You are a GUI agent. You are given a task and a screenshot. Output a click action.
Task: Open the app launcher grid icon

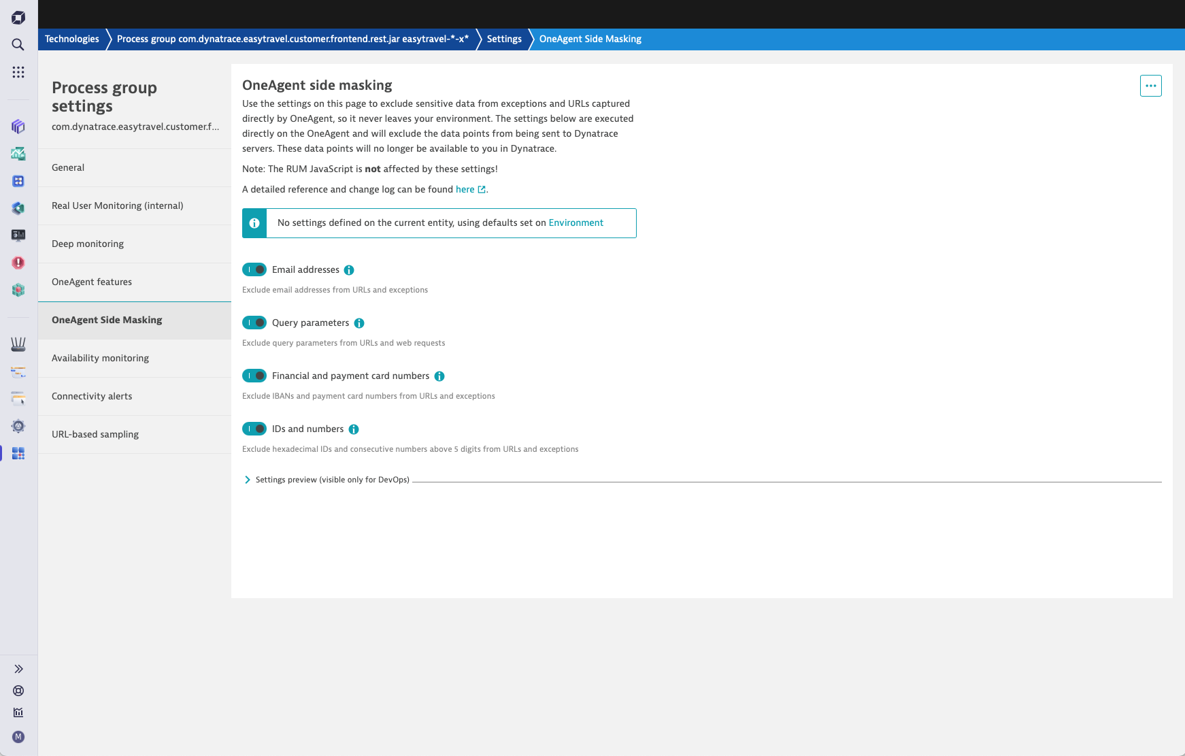[18, 71]
